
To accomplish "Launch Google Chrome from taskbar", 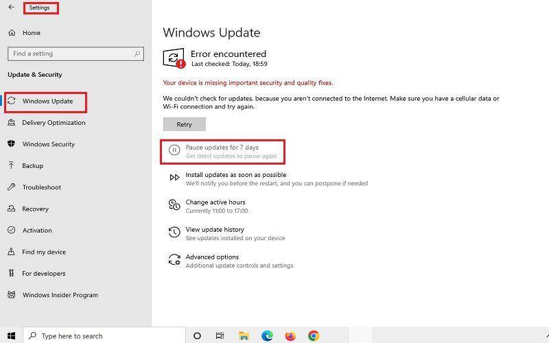I will [x=314, y=335].
